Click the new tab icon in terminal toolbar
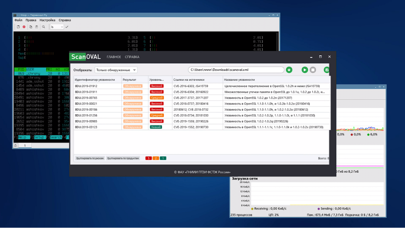 (x=18, y=27)
